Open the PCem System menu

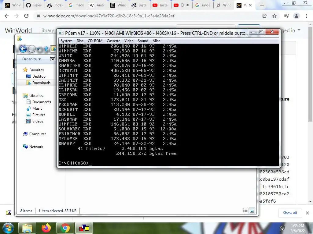coord(66,41)
